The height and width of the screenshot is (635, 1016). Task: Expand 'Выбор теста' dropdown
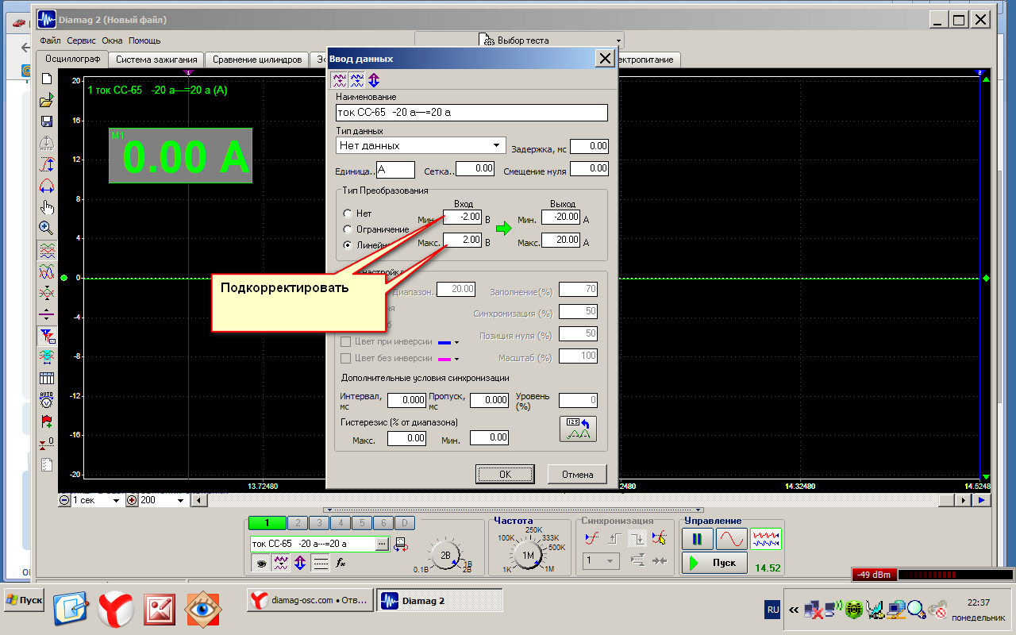[519, 40]
